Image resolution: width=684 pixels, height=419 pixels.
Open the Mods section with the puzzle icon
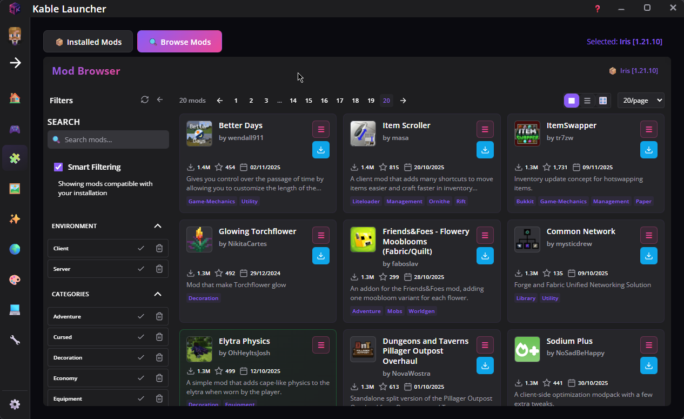click(15, 158)
